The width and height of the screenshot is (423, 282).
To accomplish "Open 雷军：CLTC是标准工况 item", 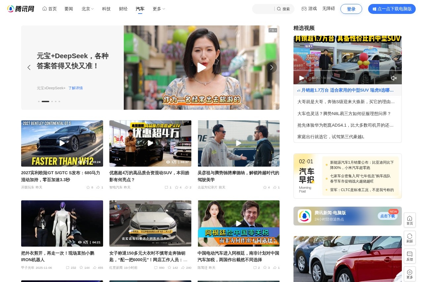I will tap(362, 190).
